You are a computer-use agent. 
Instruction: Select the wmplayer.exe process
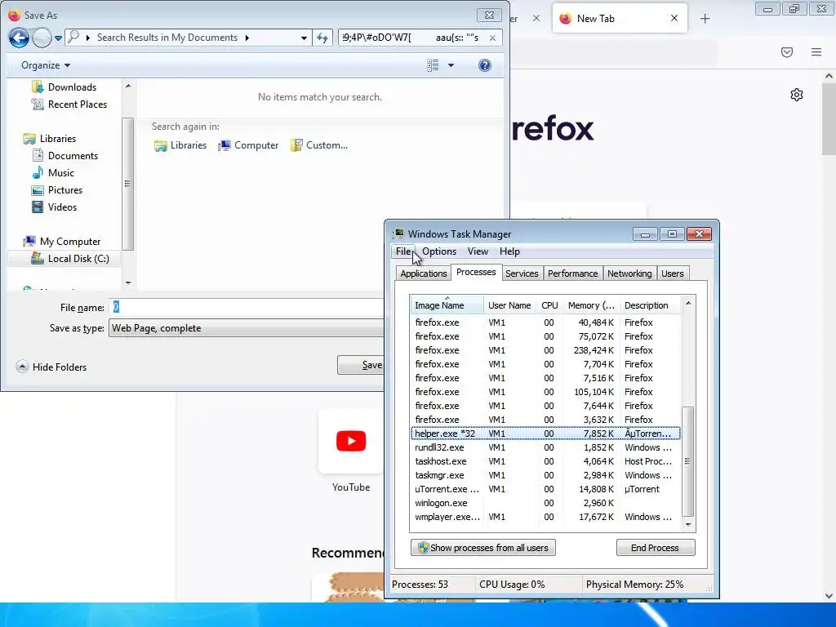[545, 517]
